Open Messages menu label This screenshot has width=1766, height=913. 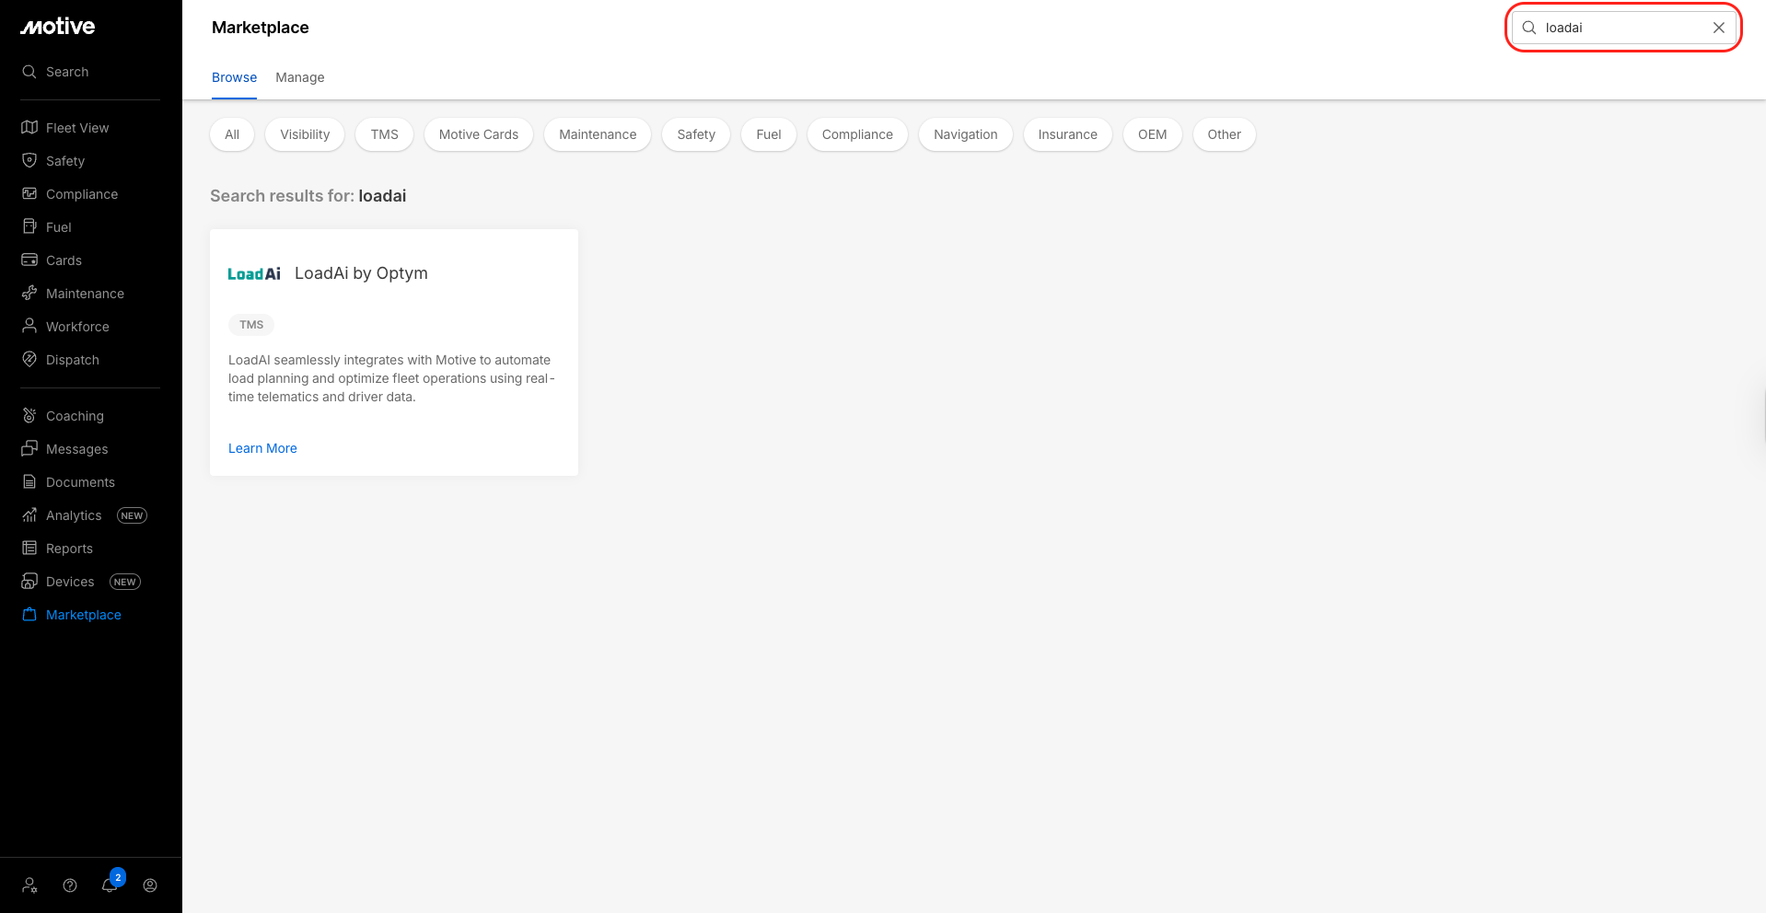77,449
